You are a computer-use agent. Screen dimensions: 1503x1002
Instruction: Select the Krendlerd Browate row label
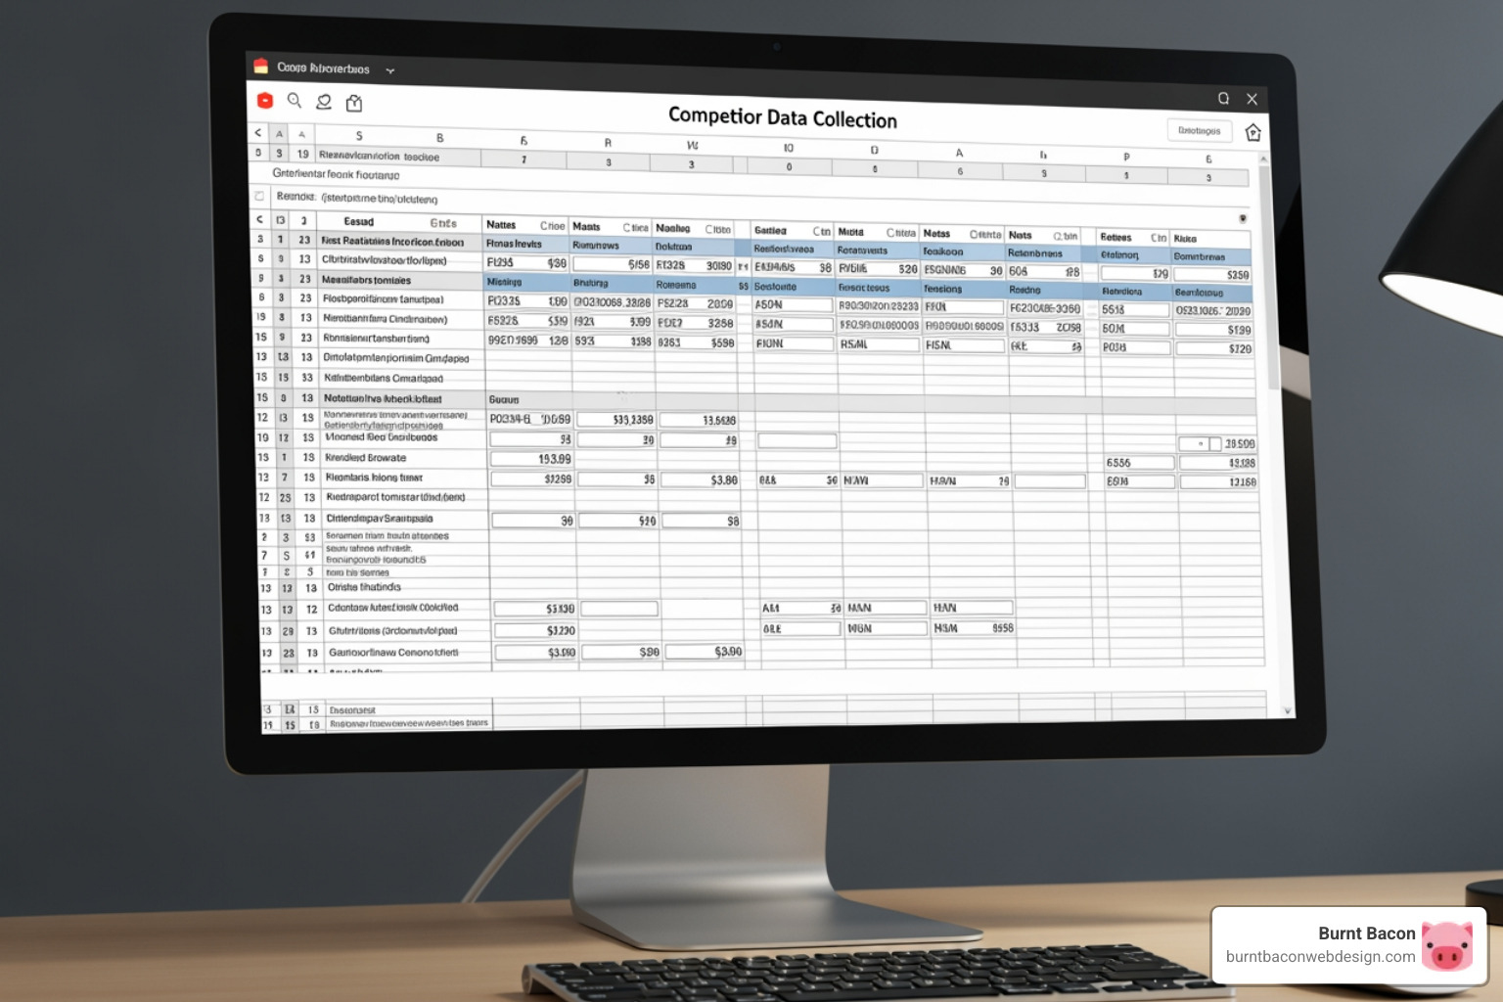(x=366, y=458)
